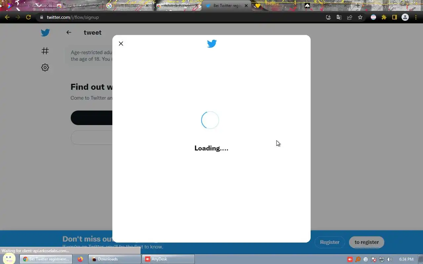This screenshot has width=423, height=264.
Task: Click the install app icon in address bar
Action: [328, 17]
